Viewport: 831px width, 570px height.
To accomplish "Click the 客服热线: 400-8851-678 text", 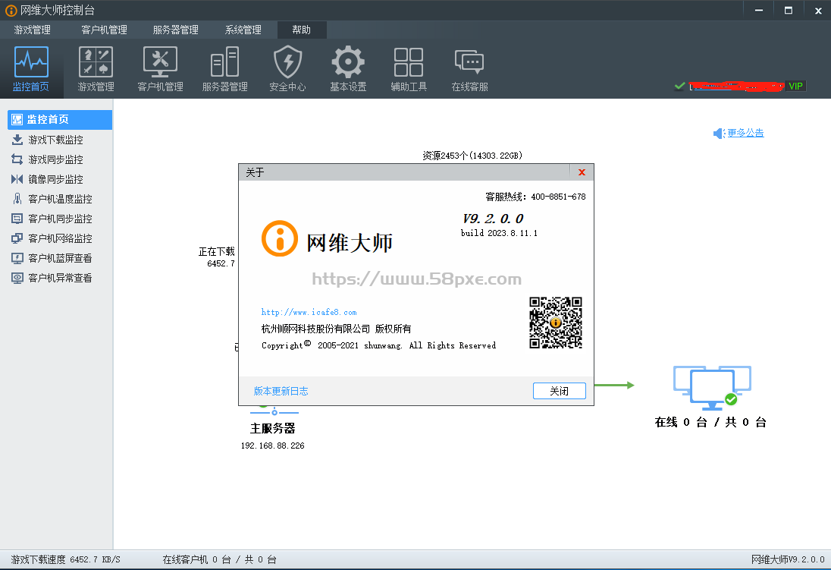I will [x=536, y=197].
